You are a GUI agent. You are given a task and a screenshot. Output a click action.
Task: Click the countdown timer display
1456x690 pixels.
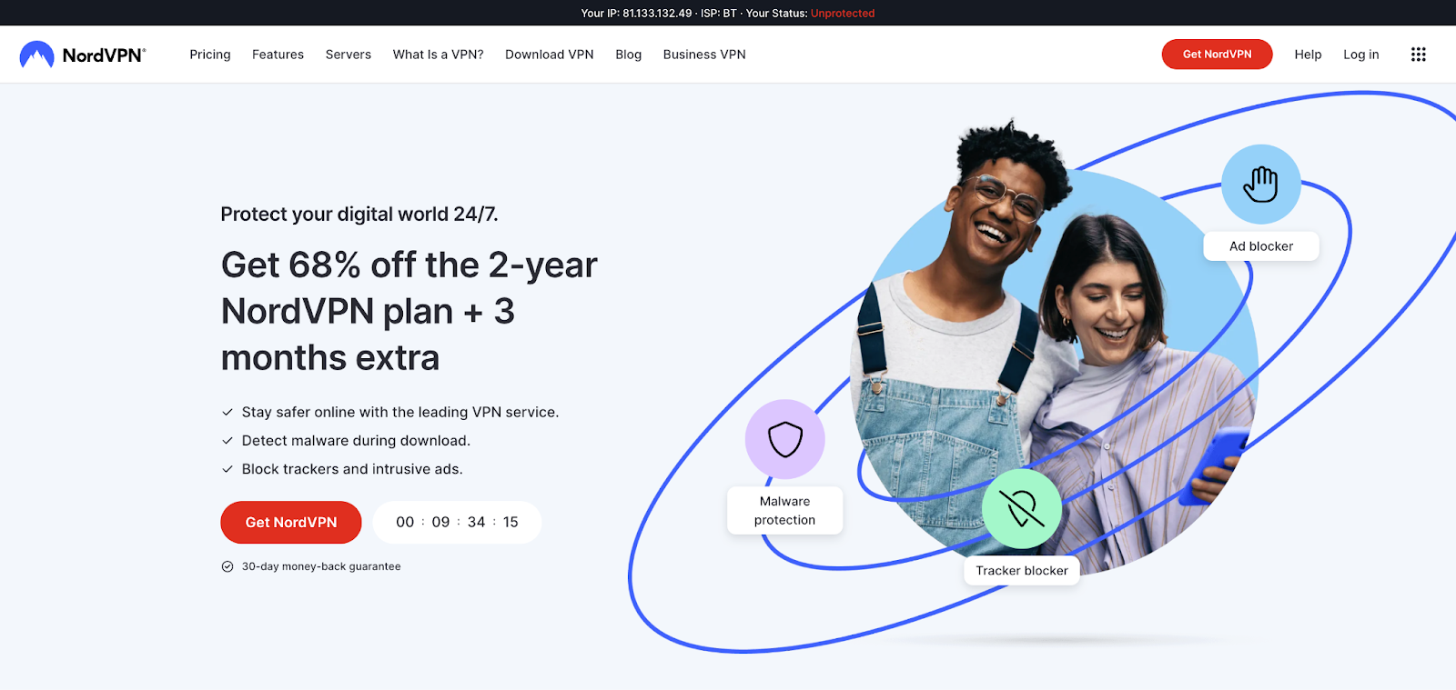click(457, 523)
